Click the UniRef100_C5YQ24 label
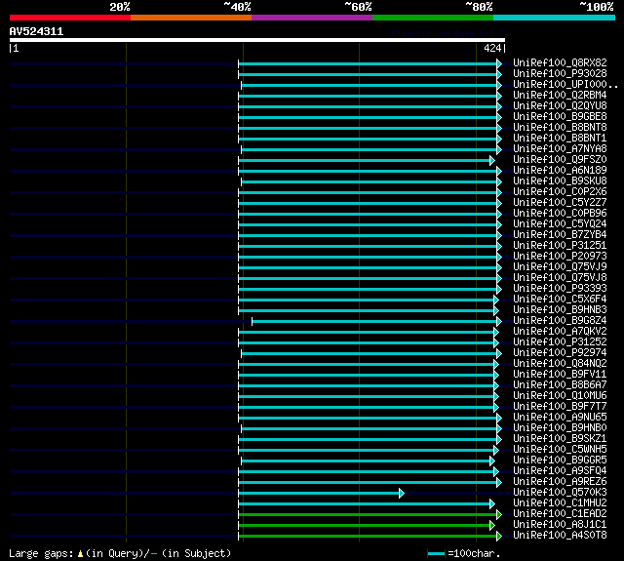Viewport: 624px width, 561px height. click(x=560, y=224)
